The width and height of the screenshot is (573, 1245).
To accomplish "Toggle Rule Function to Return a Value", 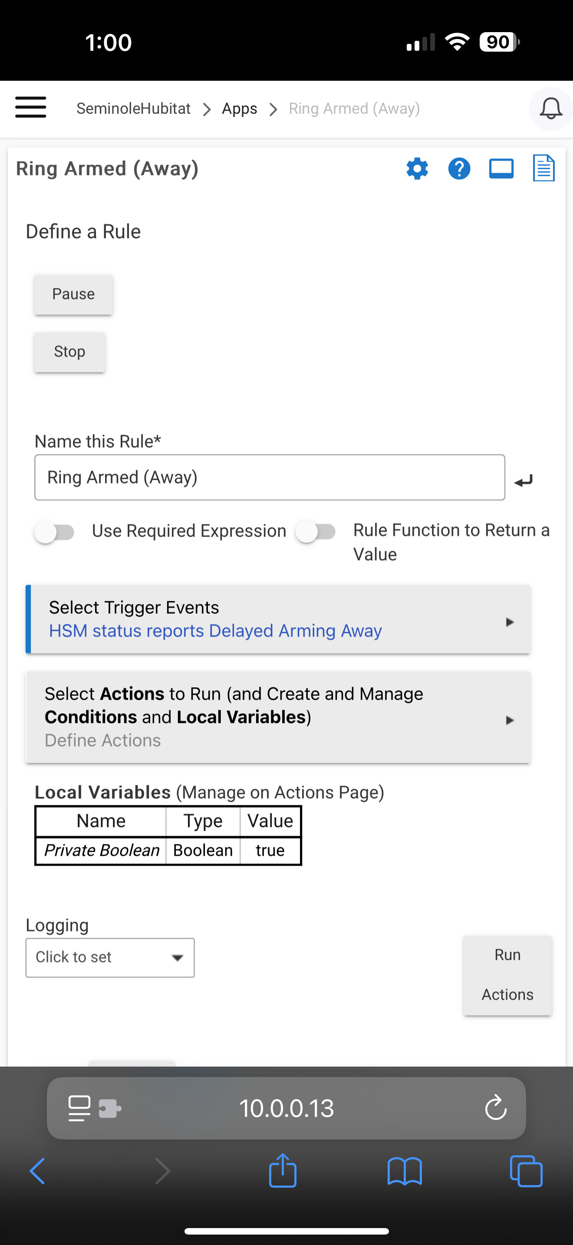I will point(316,532).
